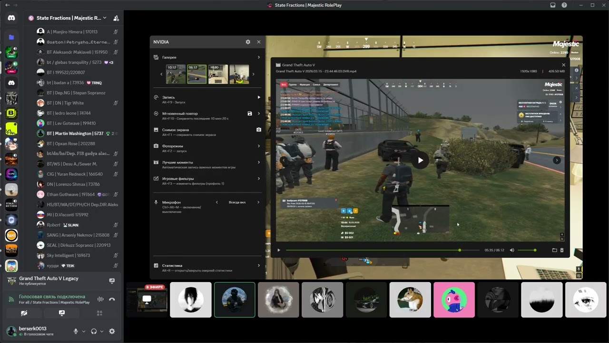This screenshot has height=343, width=609.
Task: Open Статистика statistics overlay
Action: coord(207,267)
